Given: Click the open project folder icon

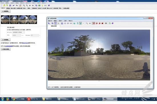Looking at the screenshot, I should coord(4,5).
